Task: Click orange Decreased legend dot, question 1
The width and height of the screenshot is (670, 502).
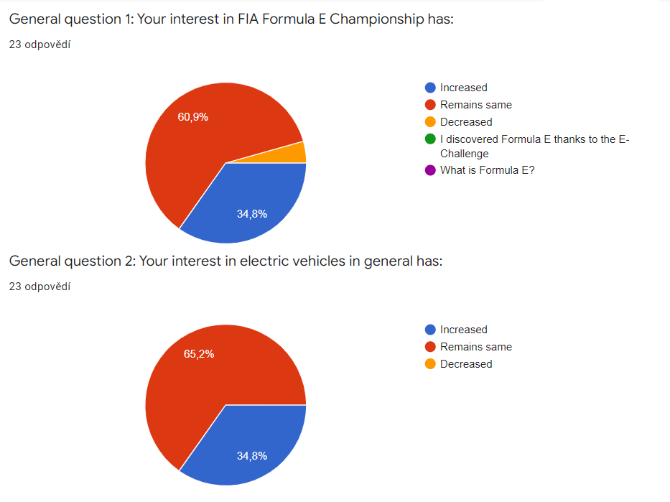Action: pyautogui.click(x=430, y=122)
